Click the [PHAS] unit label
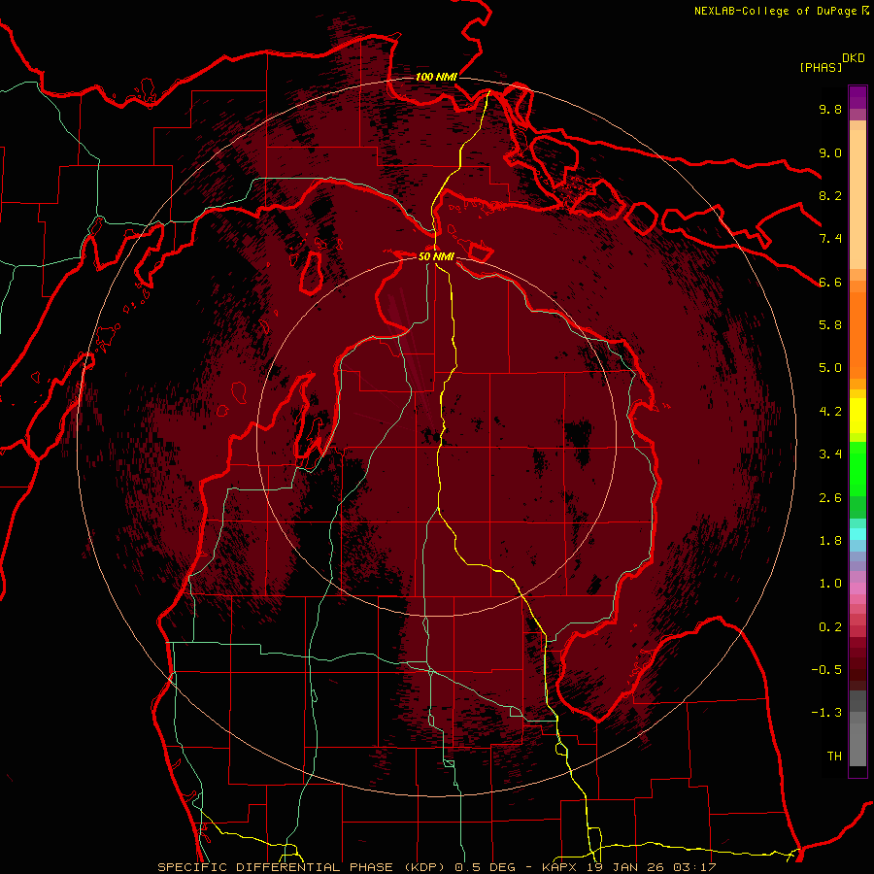 tap(821, 67)
